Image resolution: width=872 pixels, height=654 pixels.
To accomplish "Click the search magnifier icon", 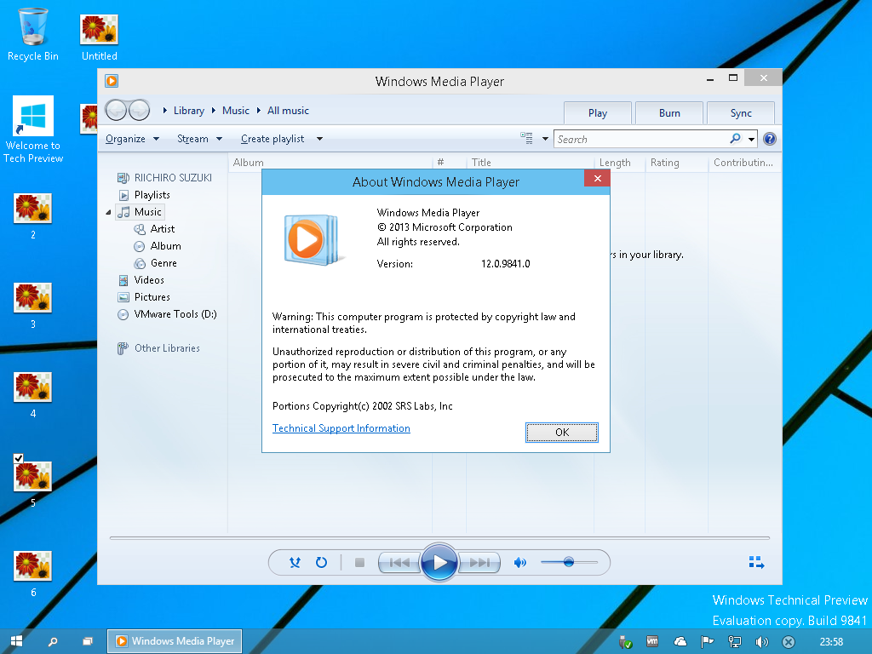I will [x=735, y=139].
